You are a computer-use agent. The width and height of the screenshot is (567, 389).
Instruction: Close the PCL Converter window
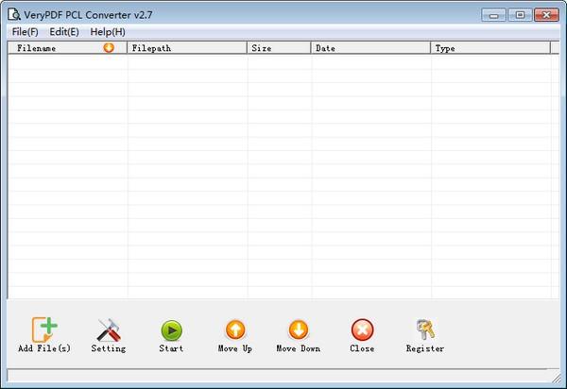pos(546,15)
